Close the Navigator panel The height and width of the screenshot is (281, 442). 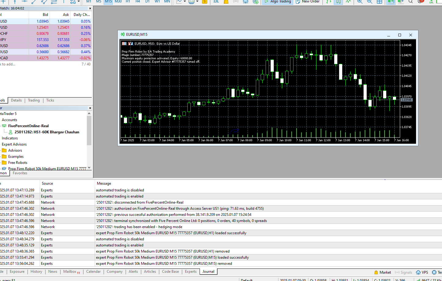pyautogui.click(x=90, y=108)
